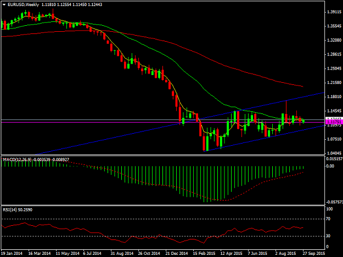Select the RSI scale value 70
Image resolution: width=343 pixels, height=257 pixels.
pyautogui.click(x=328, y=219)
